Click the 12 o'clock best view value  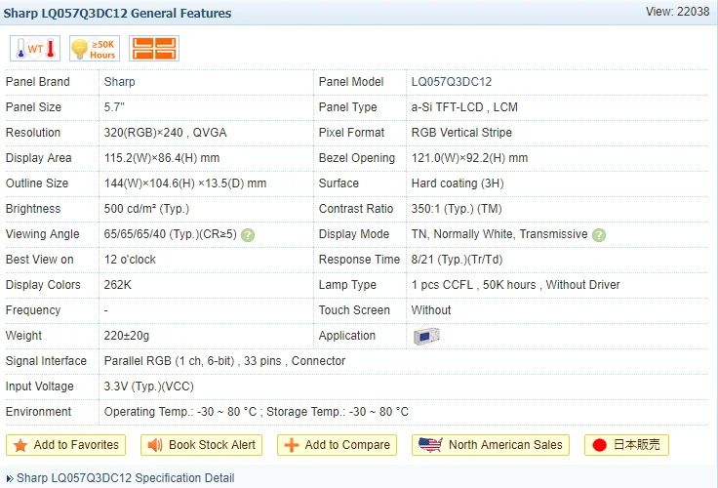coord(130,260)
